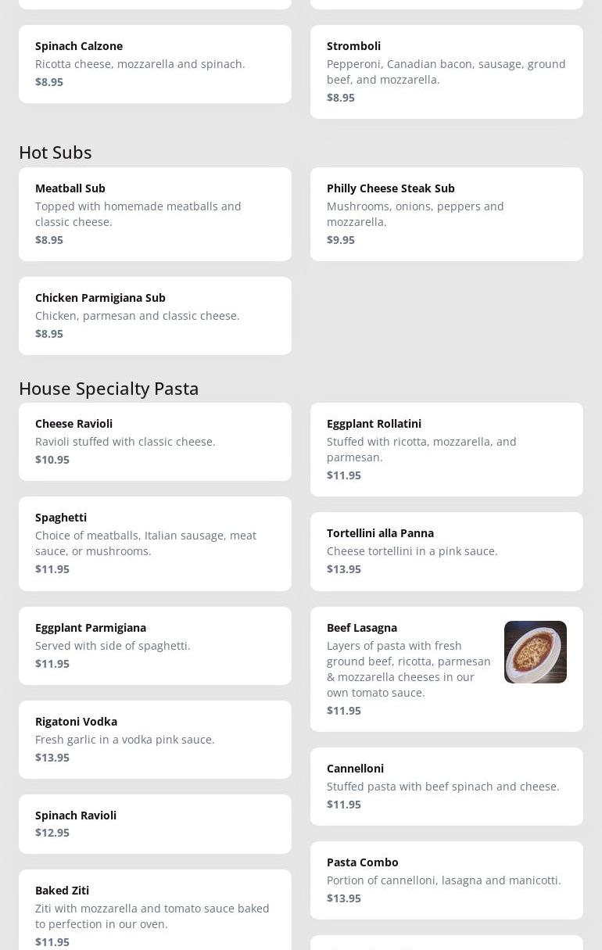
Task: Click the House Specialty Pasta heading
Action: coord(109,389)
